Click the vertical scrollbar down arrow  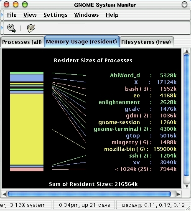click(x=187, y=186)
